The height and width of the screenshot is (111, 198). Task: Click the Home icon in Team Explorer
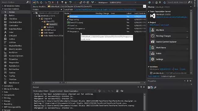pyautogui.click(x=157, y=2)
